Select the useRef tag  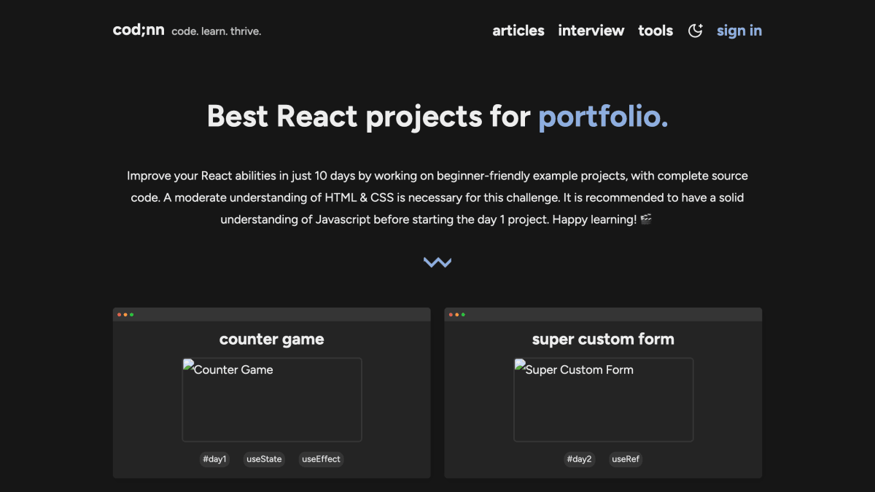click(626, 459)
